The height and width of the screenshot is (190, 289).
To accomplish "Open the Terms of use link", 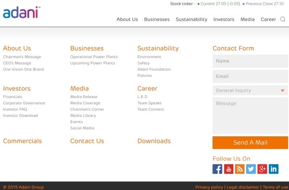I will click(276, 187).
